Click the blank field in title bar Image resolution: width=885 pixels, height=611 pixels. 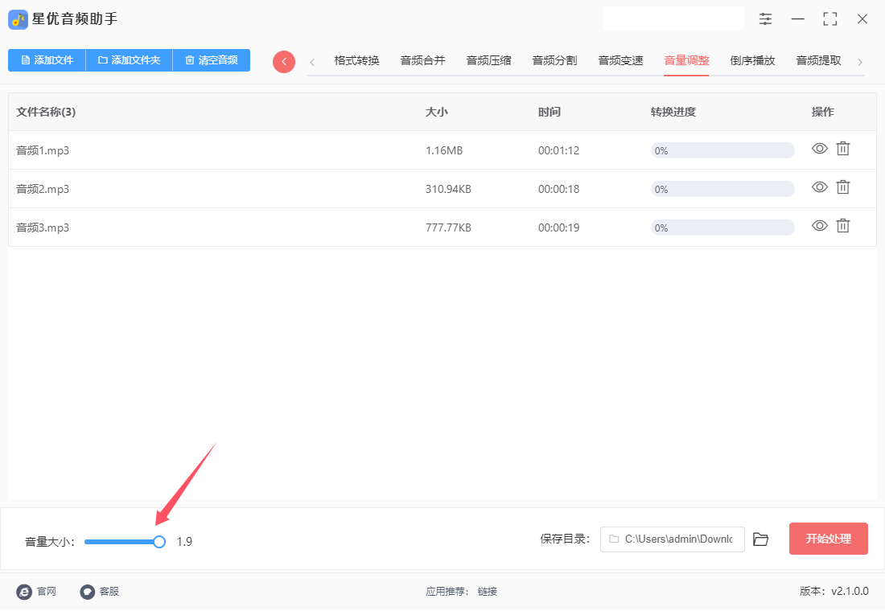[x=673, y=18]
